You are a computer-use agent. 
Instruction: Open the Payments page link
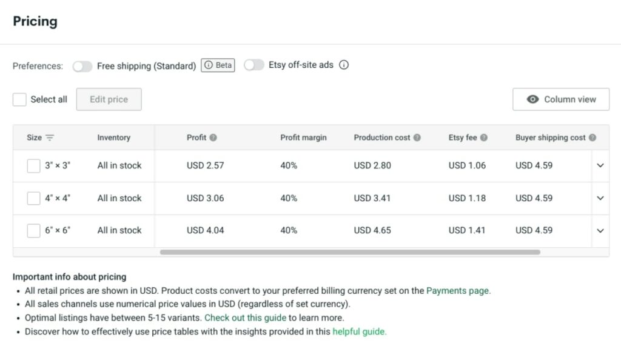point(458,290)
